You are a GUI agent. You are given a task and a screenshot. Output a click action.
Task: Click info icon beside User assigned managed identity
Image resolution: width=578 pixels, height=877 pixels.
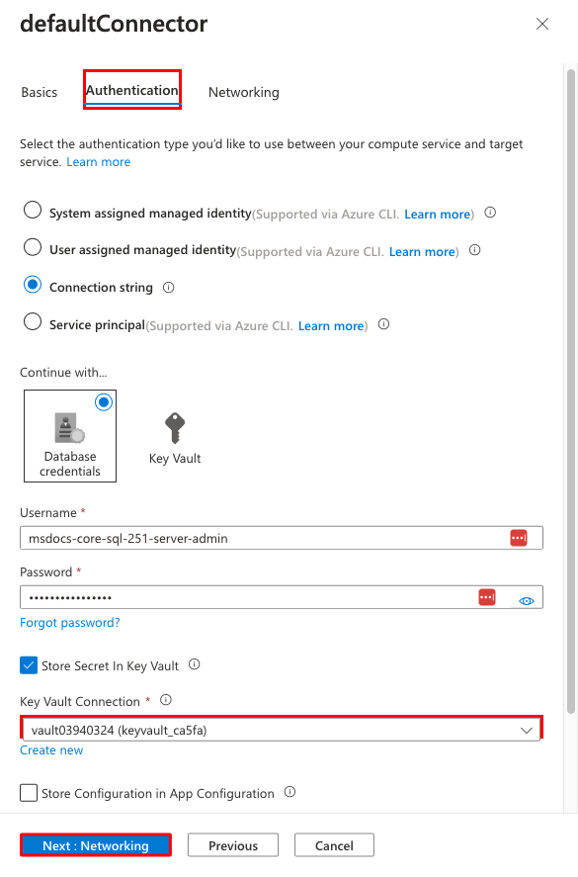[474, 250]
